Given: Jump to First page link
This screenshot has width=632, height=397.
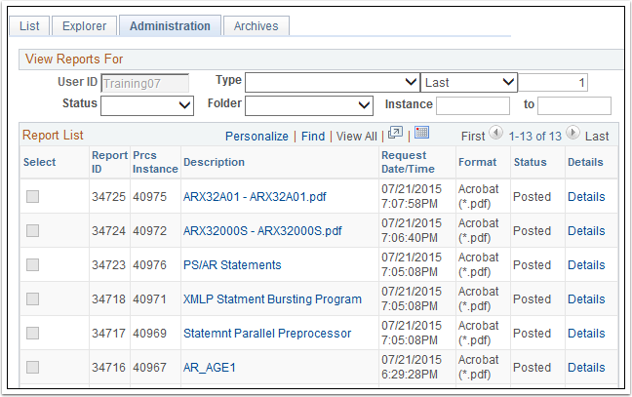Looking at the screenshot, I should (473, 137).
